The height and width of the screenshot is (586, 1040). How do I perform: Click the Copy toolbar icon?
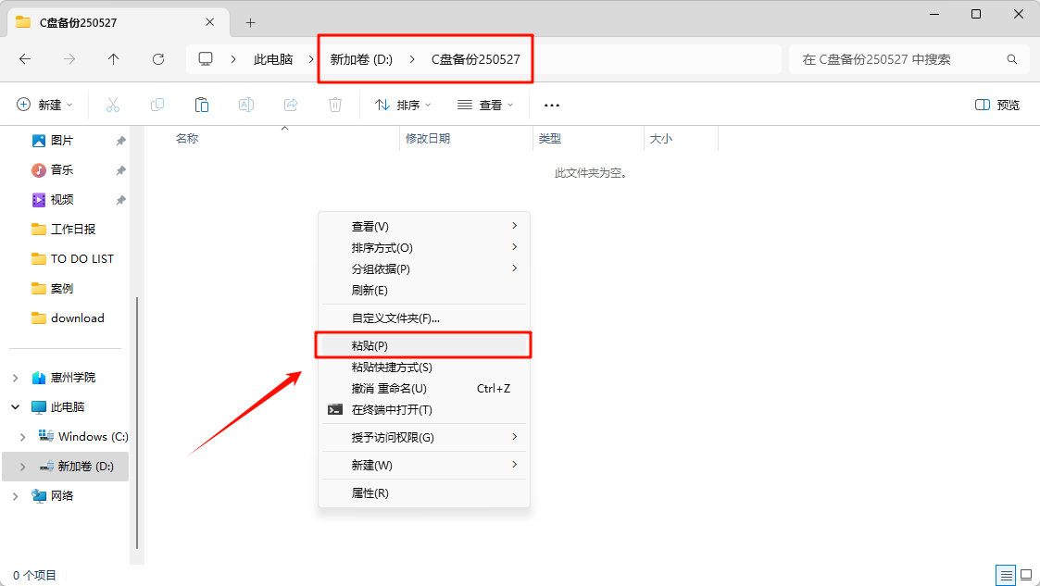157,105
